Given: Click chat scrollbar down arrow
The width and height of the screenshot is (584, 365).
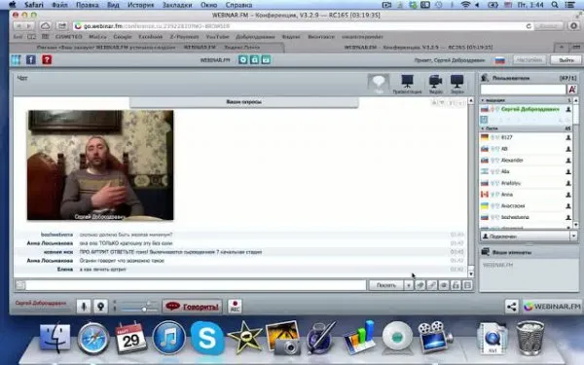Looking at the screenshot, I should tap(471, 274).
